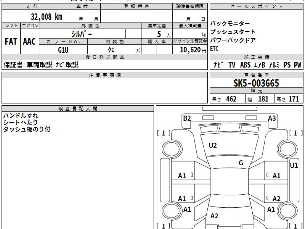
Task: Select the ナビ取説 item
Action: pyautogui.click(x=67, y=65)
